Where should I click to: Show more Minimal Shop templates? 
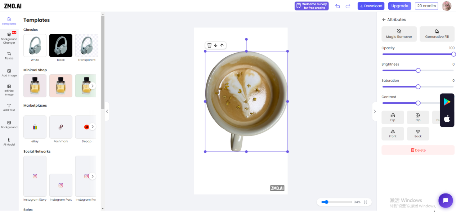(x=93, y=86)
